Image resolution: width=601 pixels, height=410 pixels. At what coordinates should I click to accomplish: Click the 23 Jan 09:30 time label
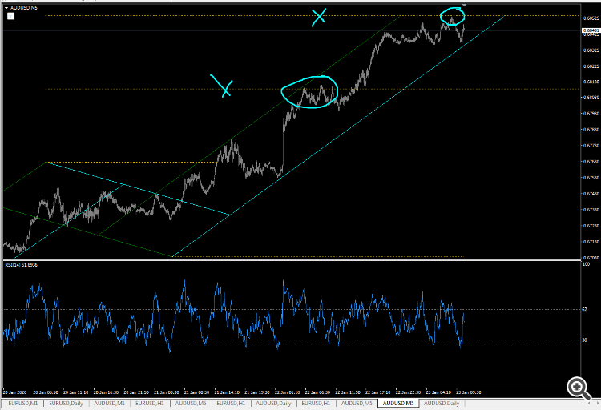[x=469, y=392]
